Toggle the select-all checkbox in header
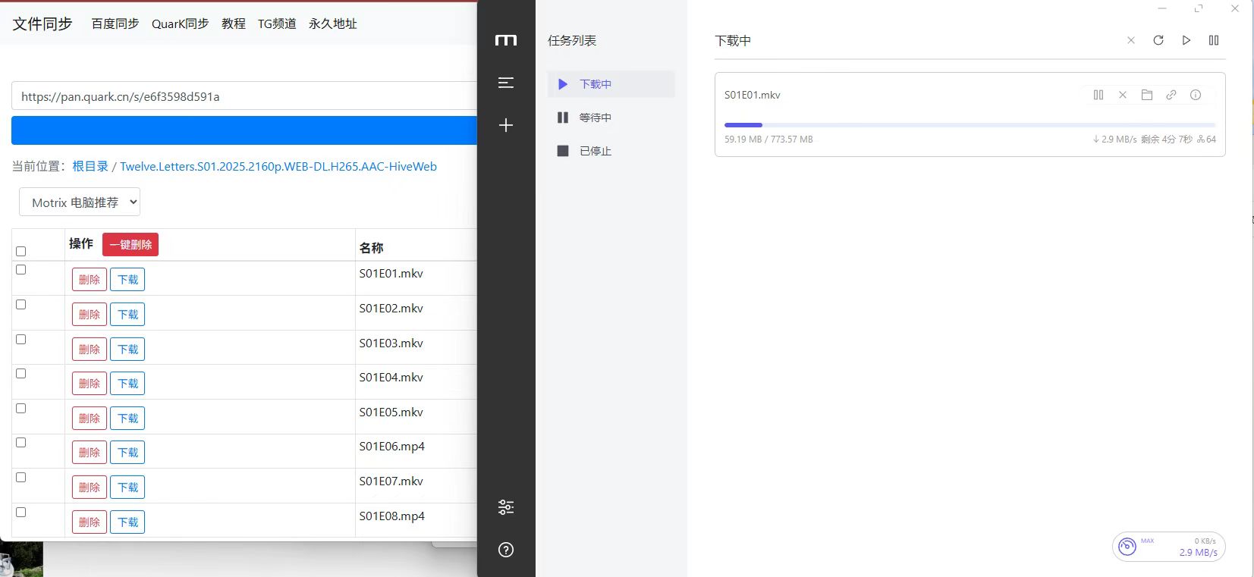 pyautogui.click(x=21, y=251)
